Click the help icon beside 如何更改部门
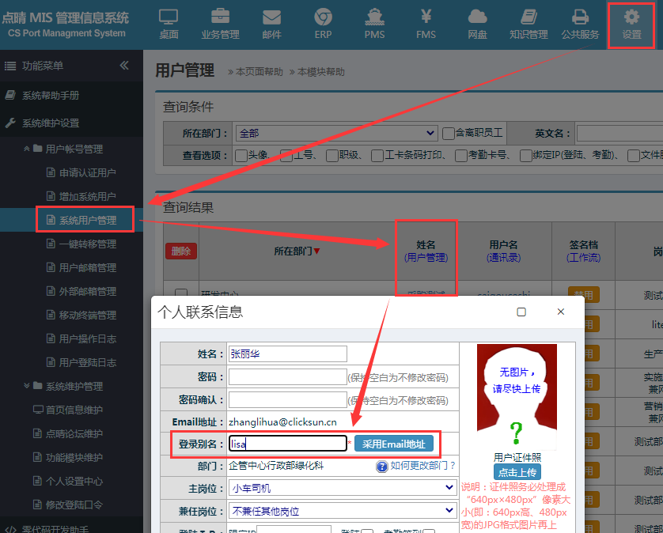 pyautogui.click(x=382, y=467)
